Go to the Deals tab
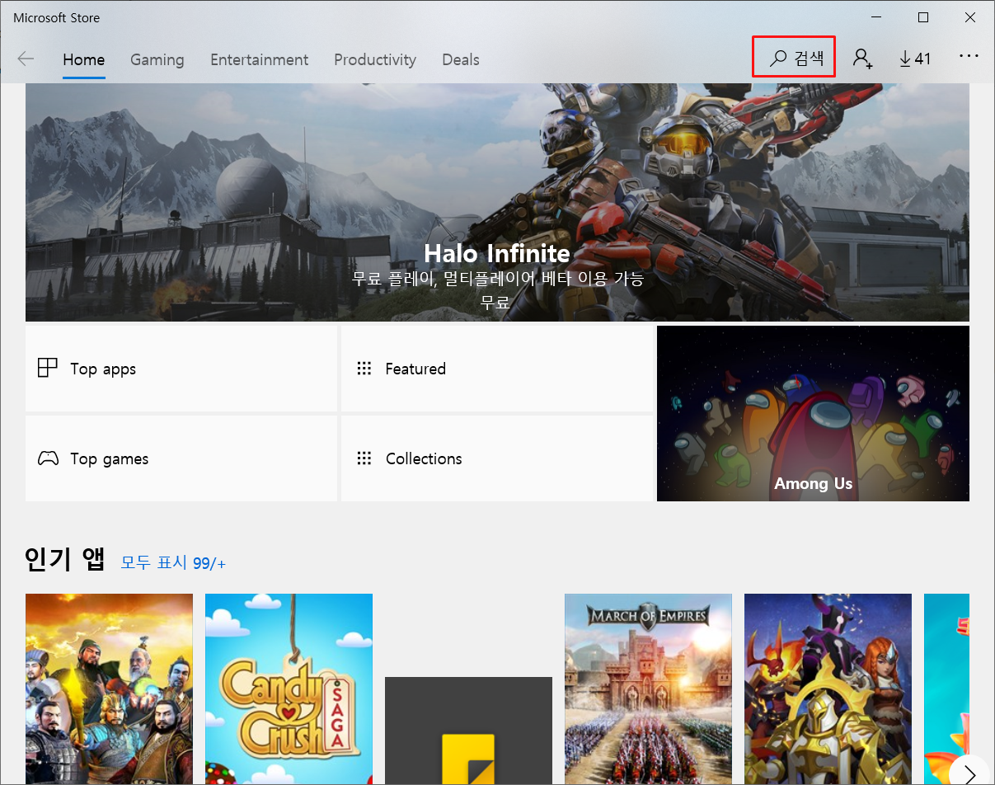 pyautogui.click(x=461, y=59)
